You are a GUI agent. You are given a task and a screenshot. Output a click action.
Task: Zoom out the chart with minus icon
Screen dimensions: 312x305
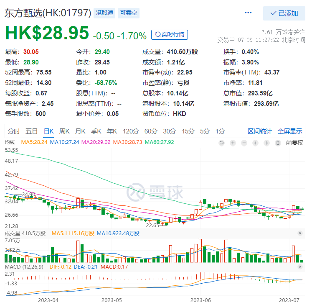[x=244, y=143]
